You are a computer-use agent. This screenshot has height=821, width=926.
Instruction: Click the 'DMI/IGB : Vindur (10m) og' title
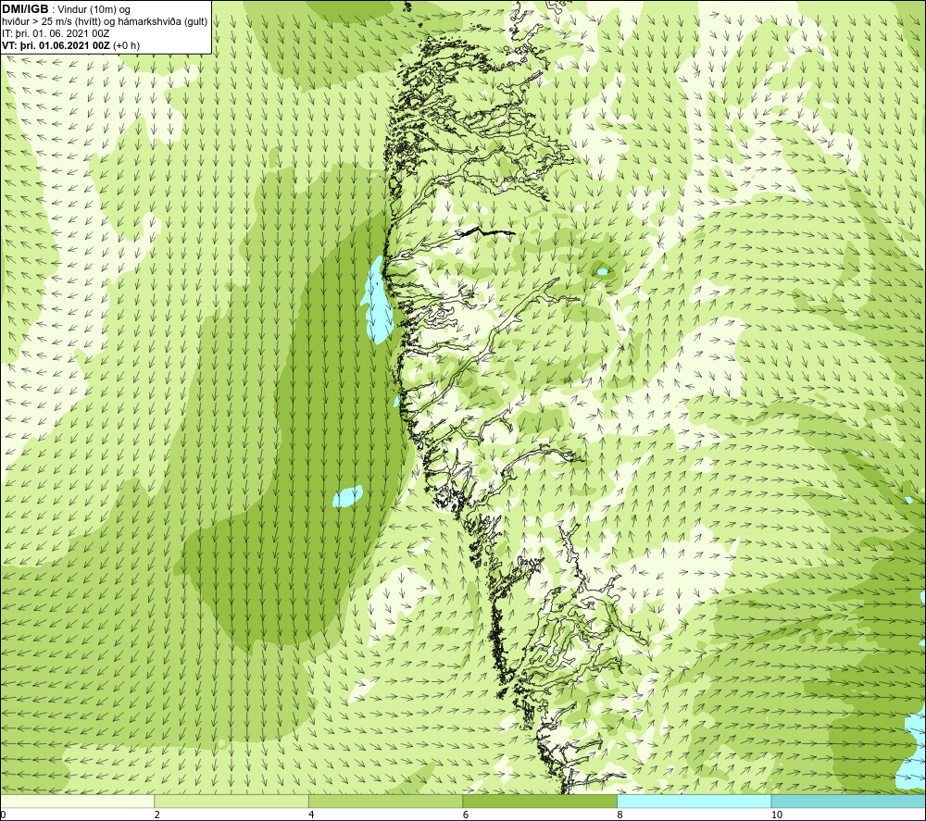(66, 9)
